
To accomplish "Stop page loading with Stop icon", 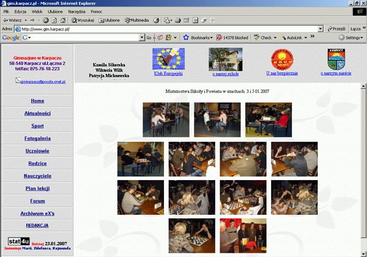I will tap(46, 20).
